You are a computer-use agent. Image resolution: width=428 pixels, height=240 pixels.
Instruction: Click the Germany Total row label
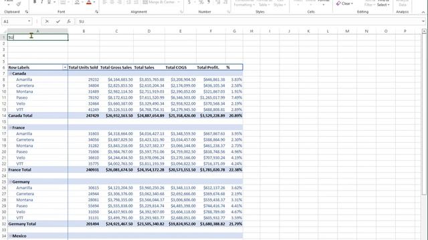pos(22,224)
